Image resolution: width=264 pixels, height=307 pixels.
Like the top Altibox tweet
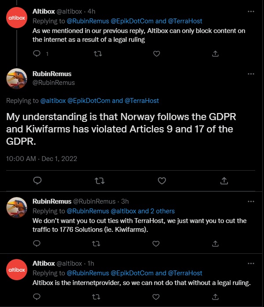156,54
